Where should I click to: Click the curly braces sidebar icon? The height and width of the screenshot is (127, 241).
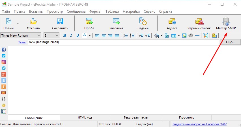4,99
